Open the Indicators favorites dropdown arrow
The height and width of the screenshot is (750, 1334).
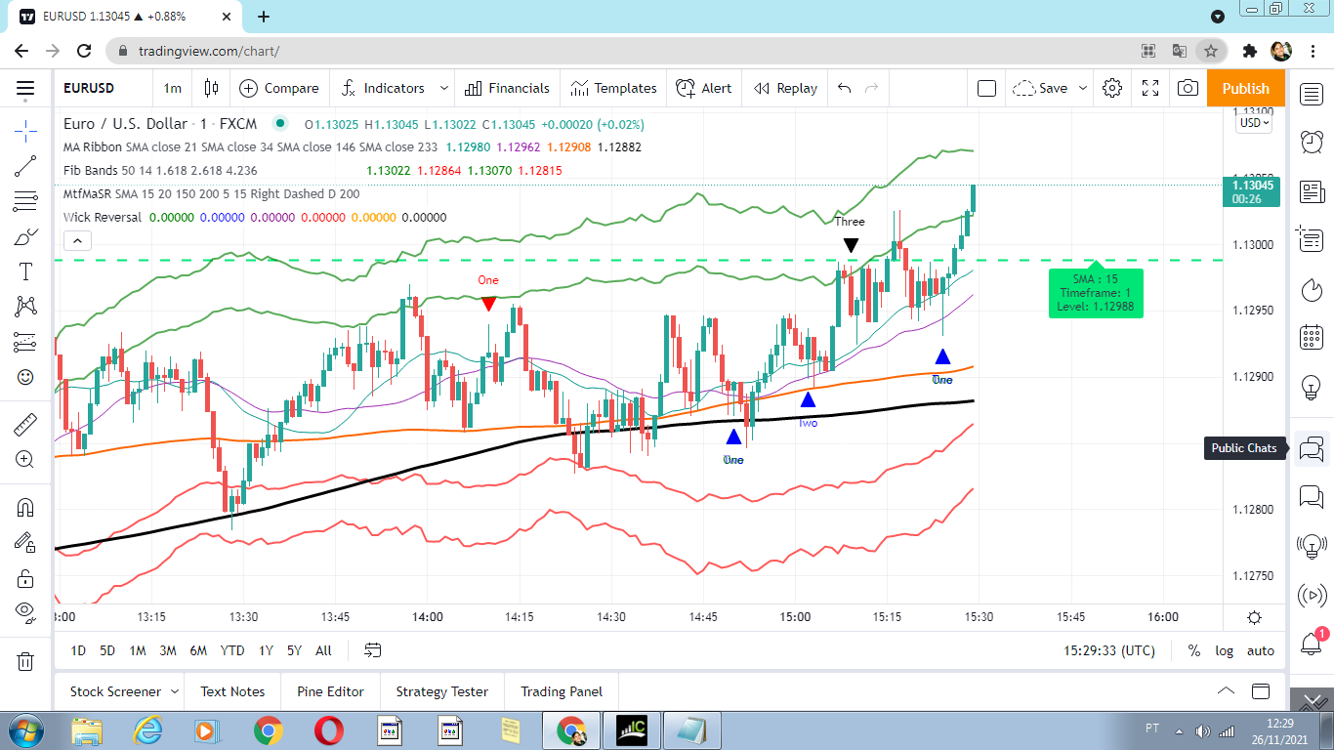pos(443,88)
